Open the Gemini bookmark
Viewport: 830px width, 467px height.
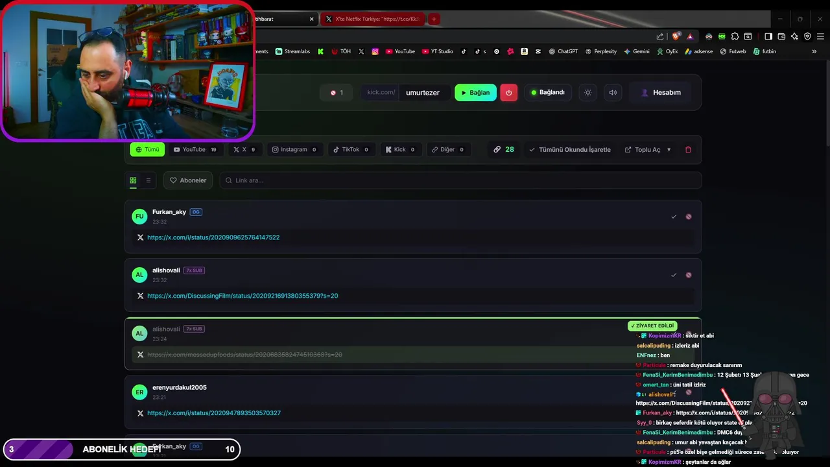[637, 51]
